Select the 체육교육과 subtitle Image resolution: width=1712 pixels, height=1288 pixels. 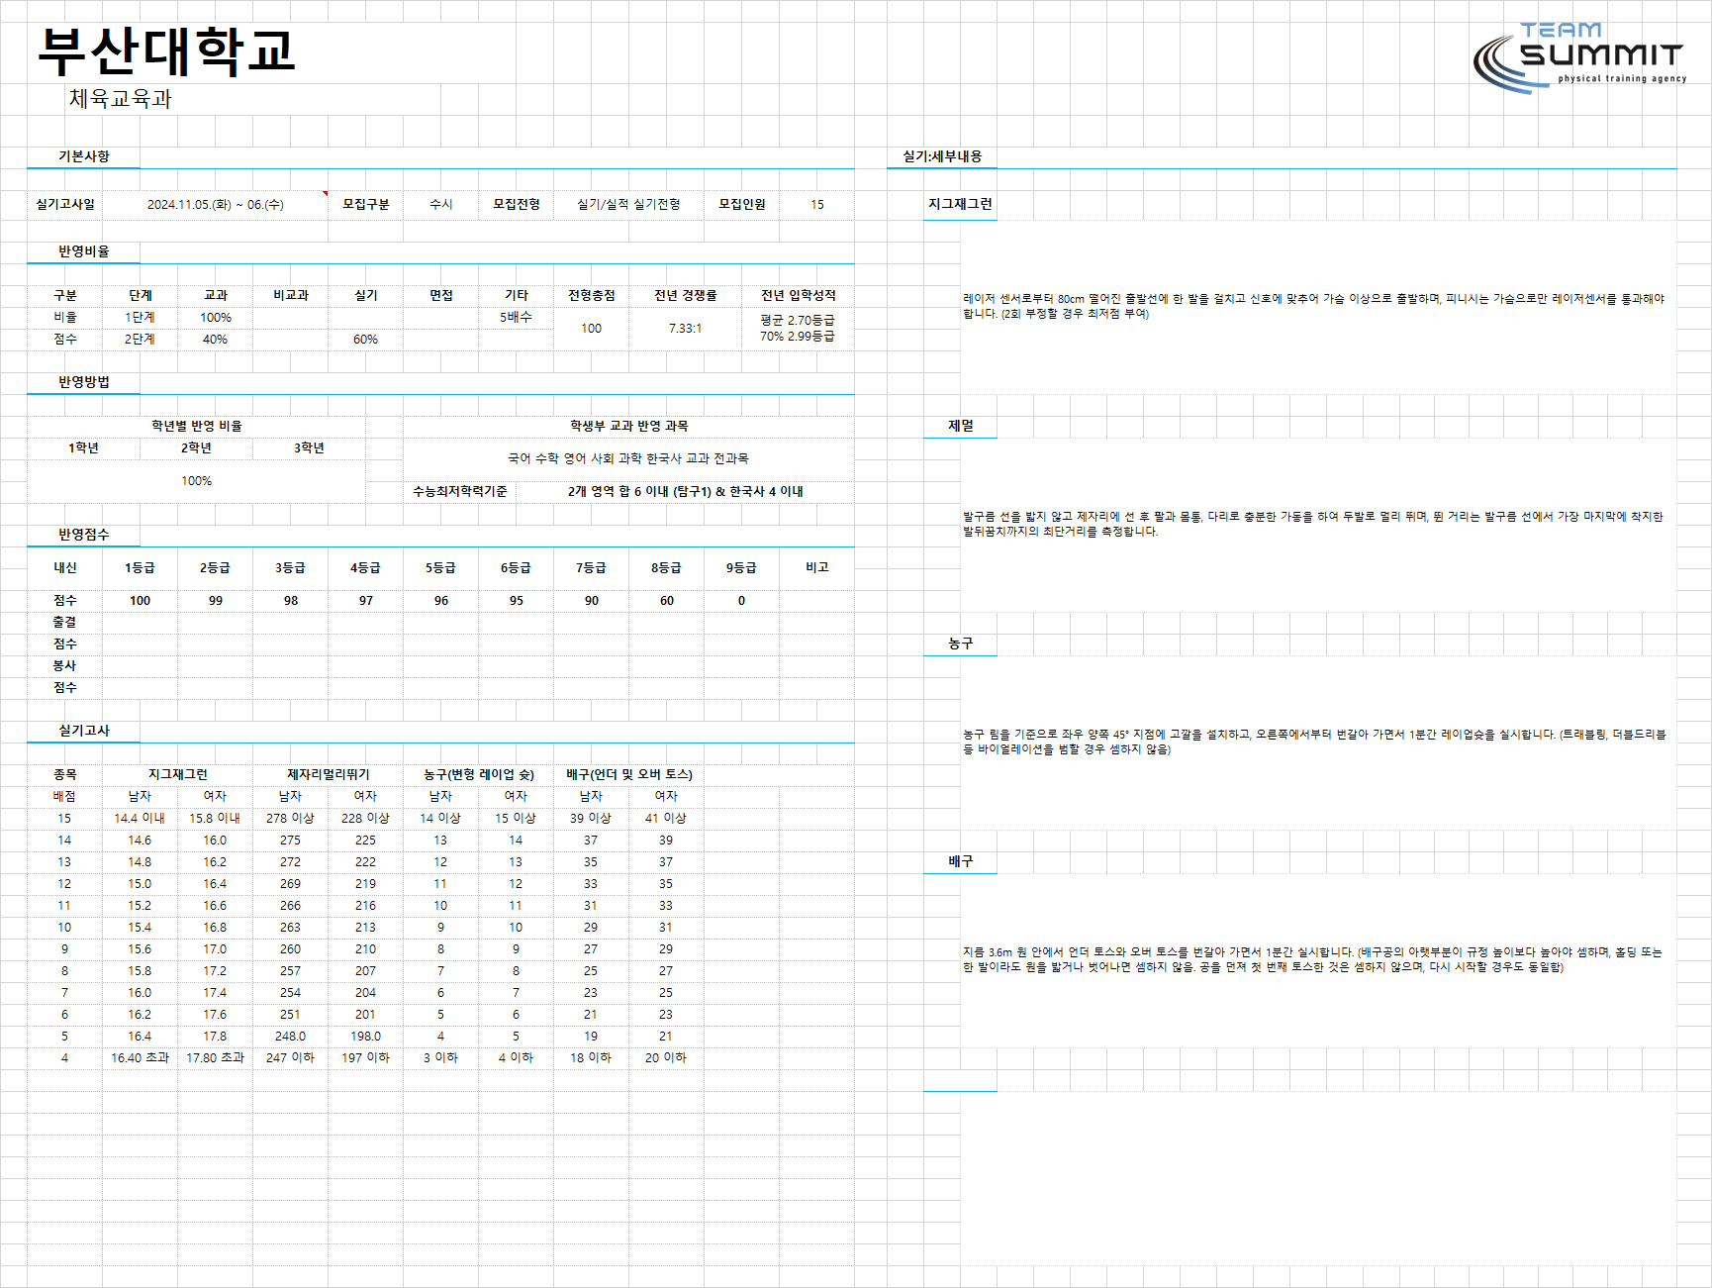120,98
